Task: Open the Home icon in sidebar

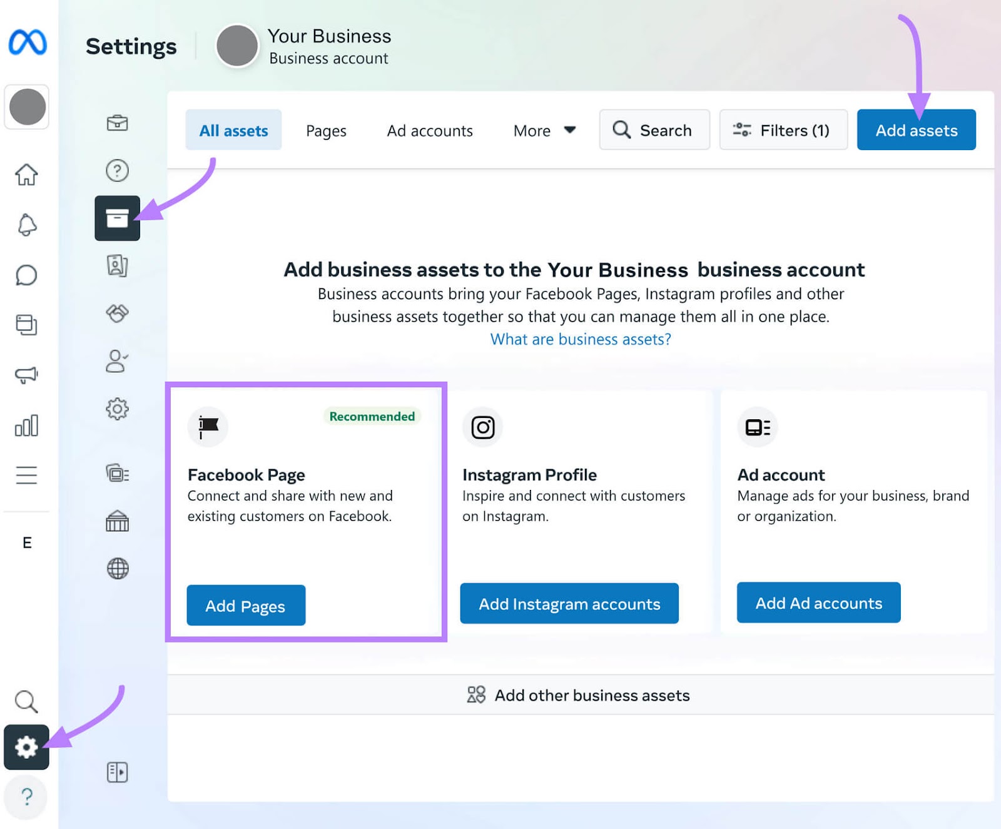Action: coord(27,176)
